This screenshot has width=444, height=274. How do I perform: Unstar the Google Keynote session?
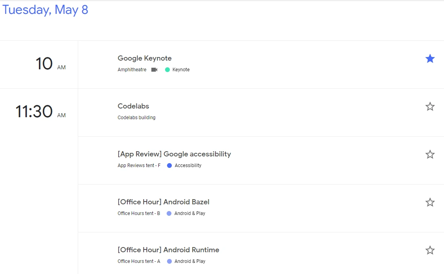click(x=430, y=59)
